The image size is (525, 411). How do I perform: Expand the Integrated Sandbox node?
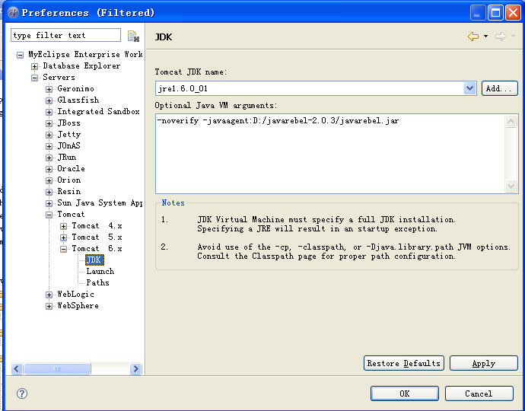click(x=49, y=112)
